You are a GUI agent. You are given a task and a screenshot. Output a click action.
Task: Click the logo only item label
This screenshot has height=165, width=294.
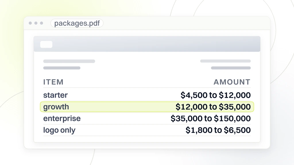coord(59,130)
